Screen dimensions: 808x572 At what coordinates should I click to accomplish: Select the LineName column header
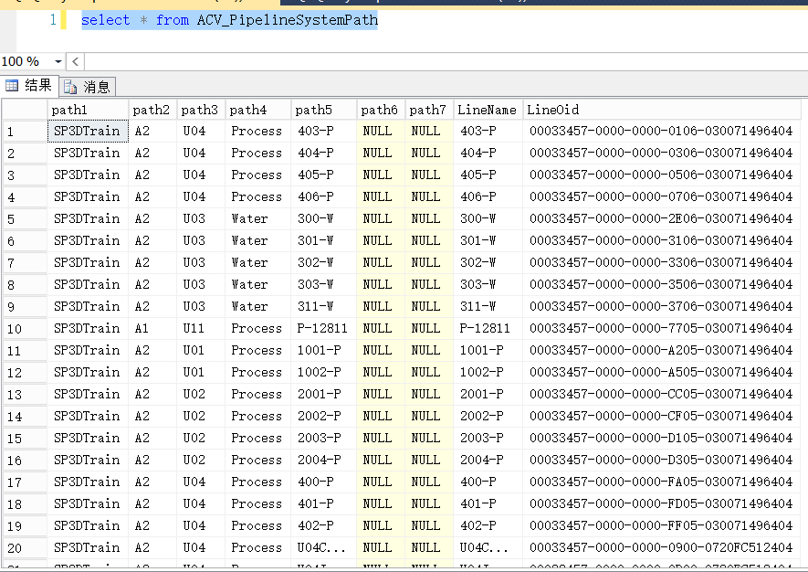[x=488, y=110]
